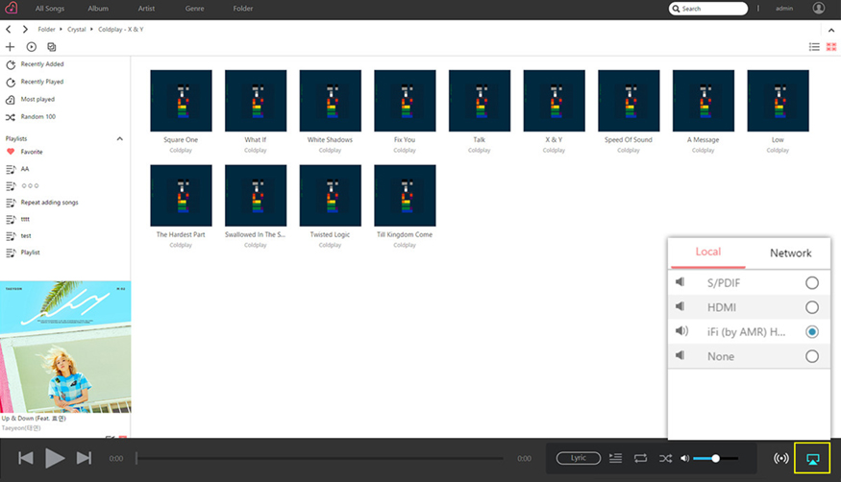Screen dimensions: 841x482
Task: Open the Folder tab
Action: pyautogui.click(x=243, y=9)
